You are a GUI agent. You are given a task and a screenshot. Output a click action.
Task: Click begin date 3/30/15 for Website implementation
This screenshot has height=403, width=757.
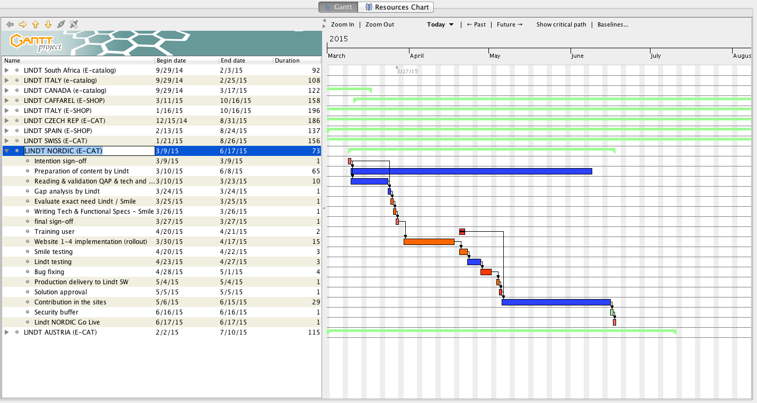pyautogui.click(x=187, y=241)
